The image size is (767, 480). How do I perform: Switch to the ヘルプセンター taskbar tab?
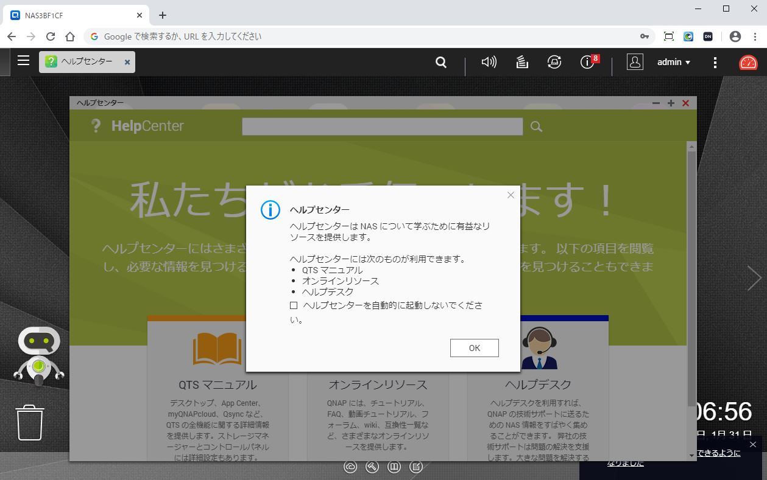87,61
